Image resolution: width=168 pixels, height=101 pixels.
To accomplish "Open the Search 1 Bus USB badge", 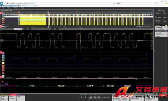I will coord(161,34).
